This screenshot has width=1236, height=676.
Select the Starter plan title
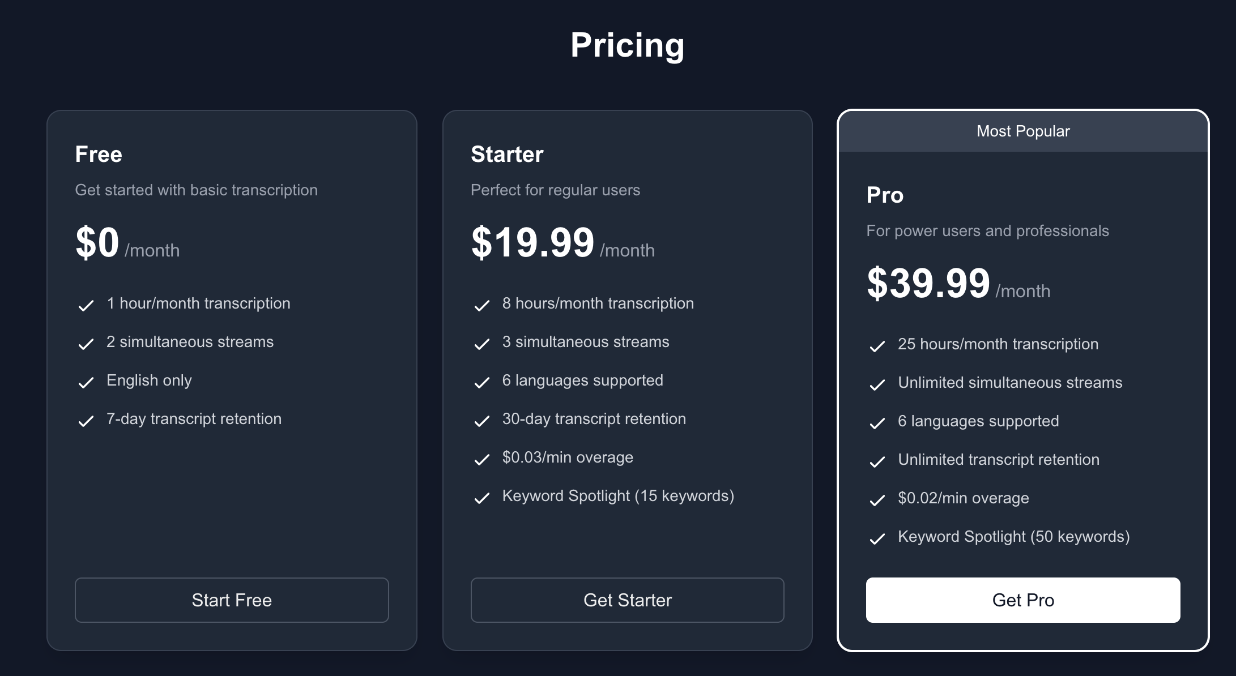click(x=507, y=155)
